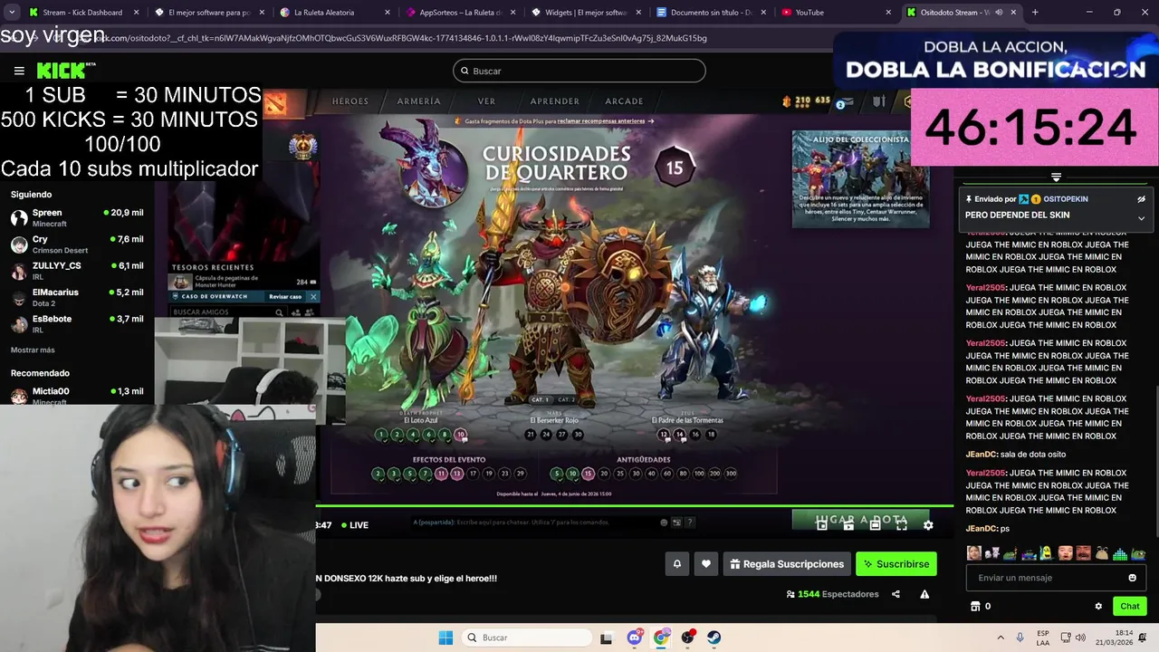This screenshot has height=652, width=1159.
Task: Collapse the chat panel using the top arrow
Action: [1056, 177]
